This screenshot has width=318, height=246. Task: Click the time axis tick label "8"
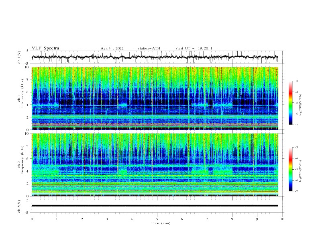[x=232, y=219]
